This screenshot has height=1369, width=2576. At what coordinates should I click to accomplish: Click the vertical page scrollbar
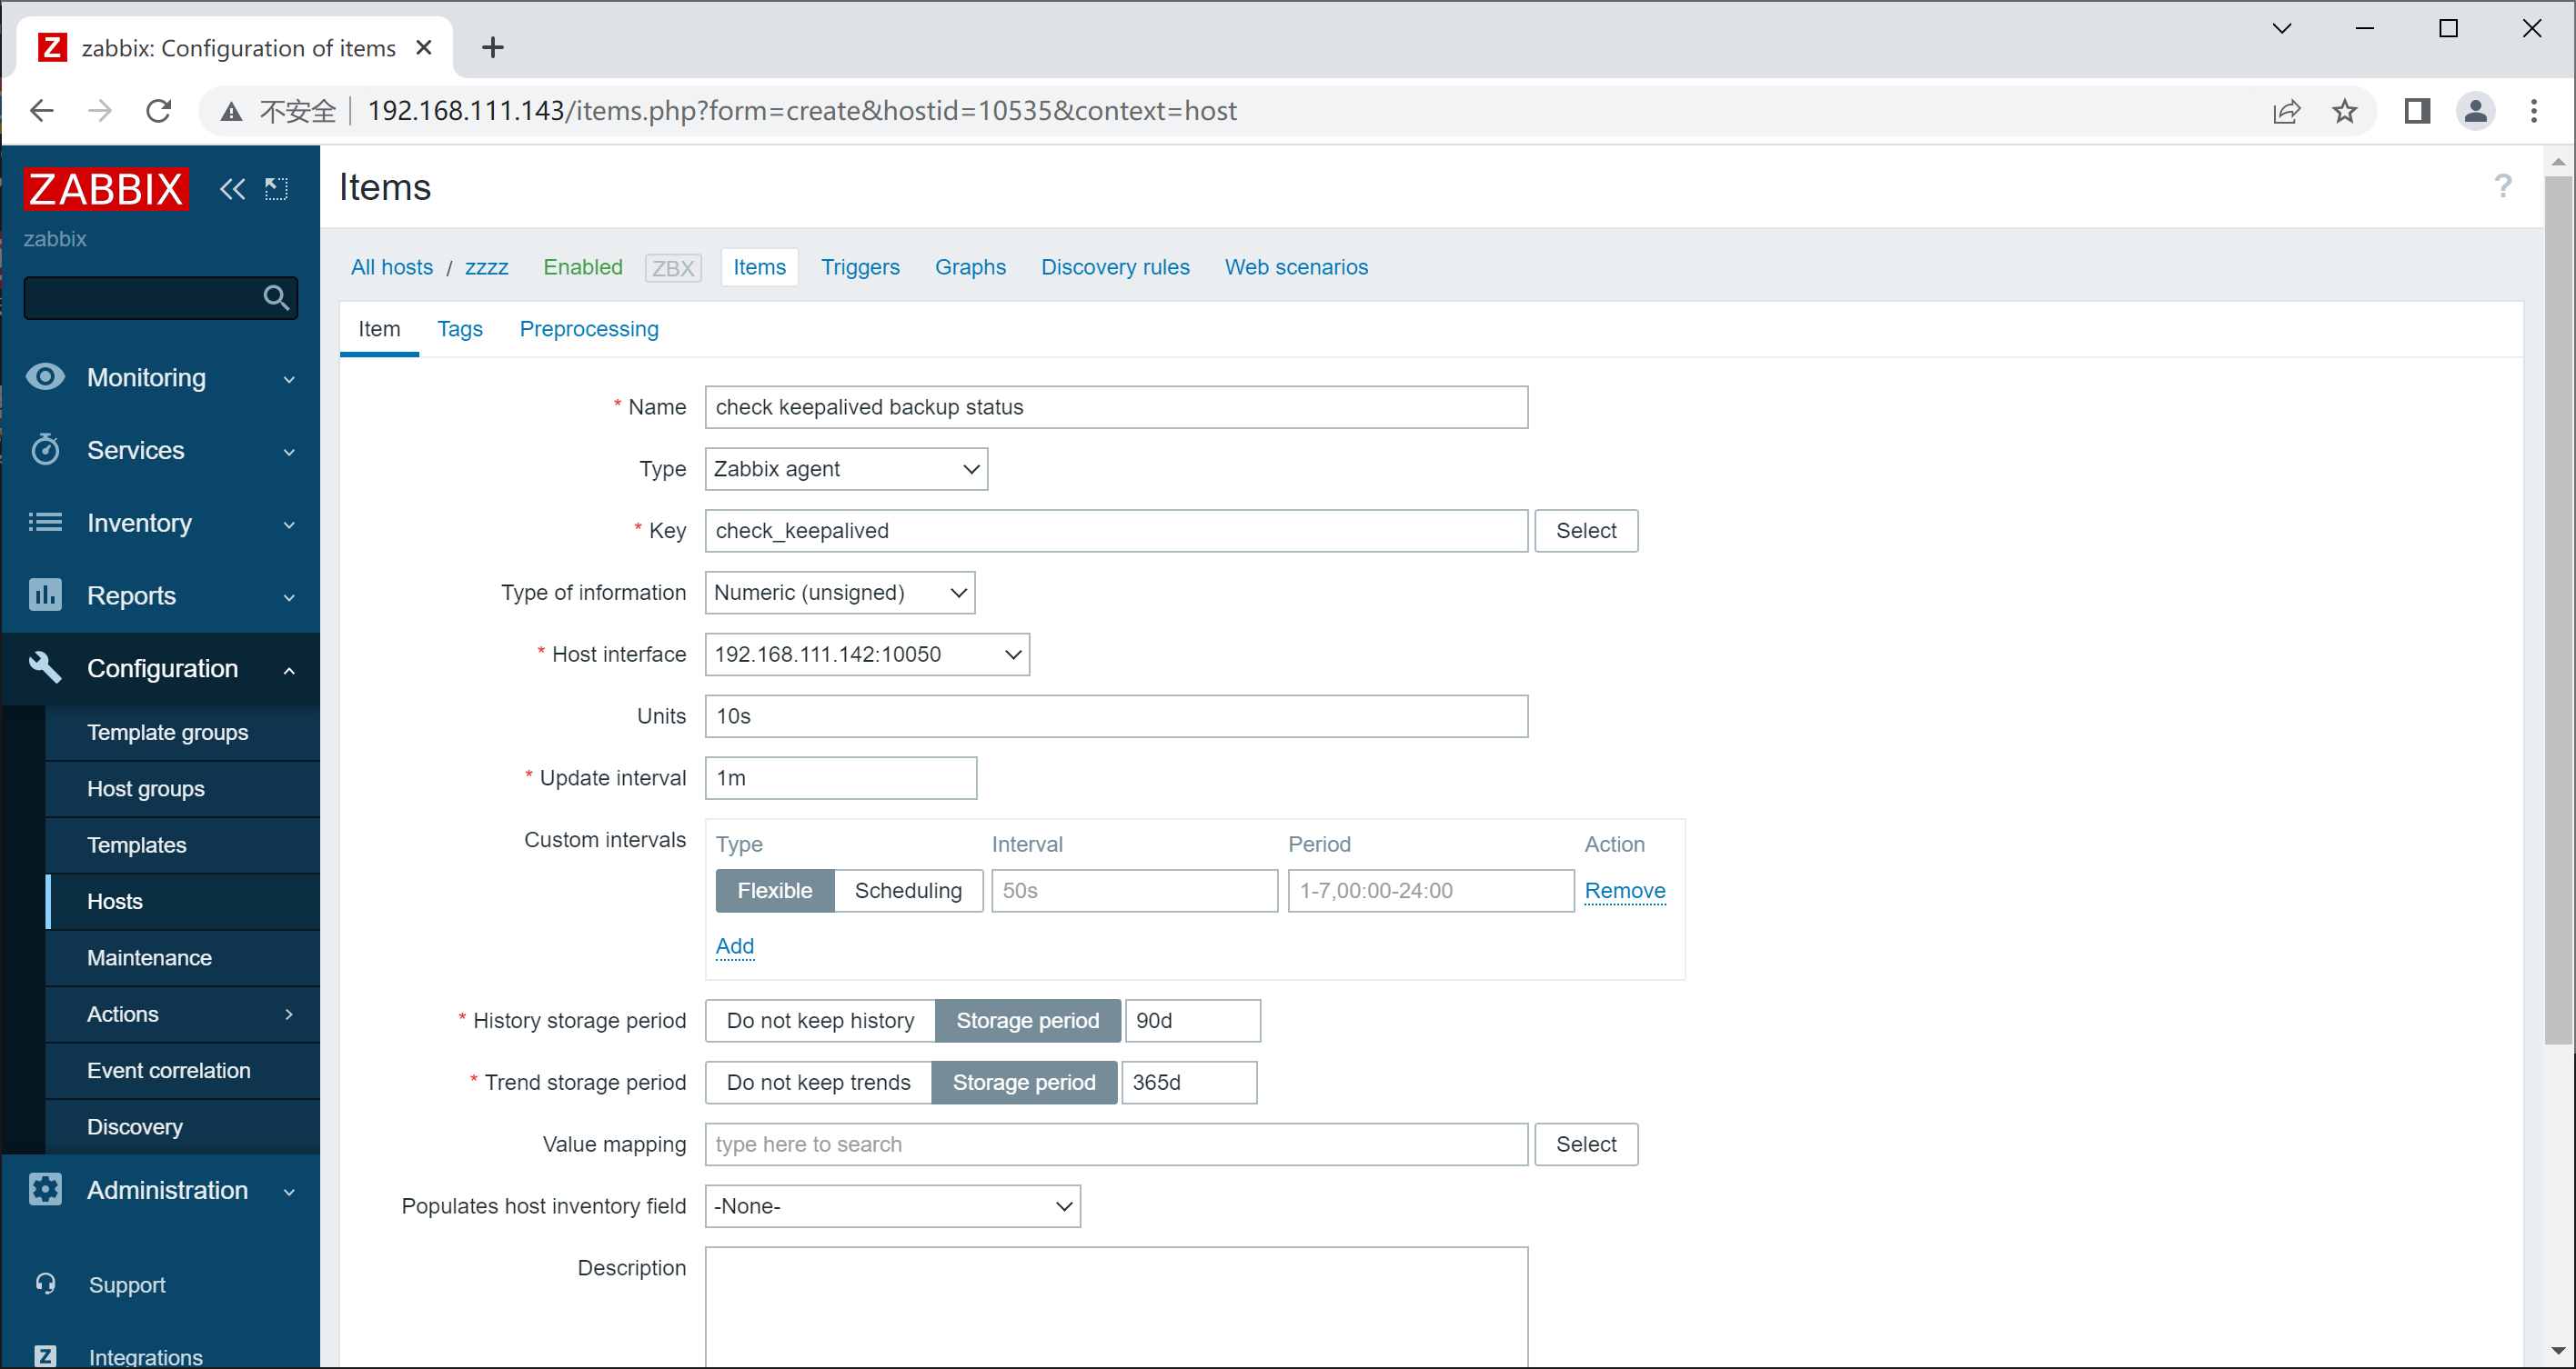pos(2557,610)
